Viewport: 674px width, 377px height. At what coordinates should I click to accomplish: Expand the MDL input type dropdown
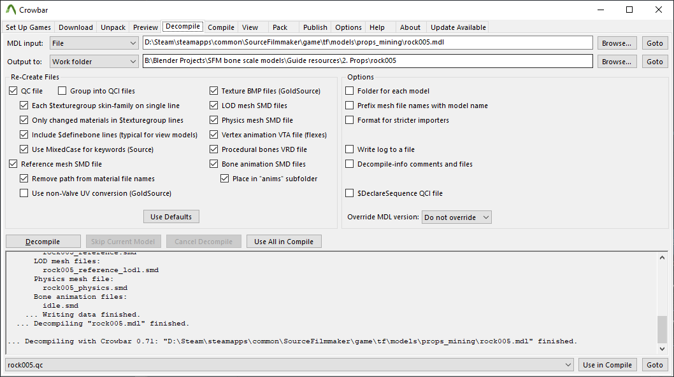(x=94, y=43)
